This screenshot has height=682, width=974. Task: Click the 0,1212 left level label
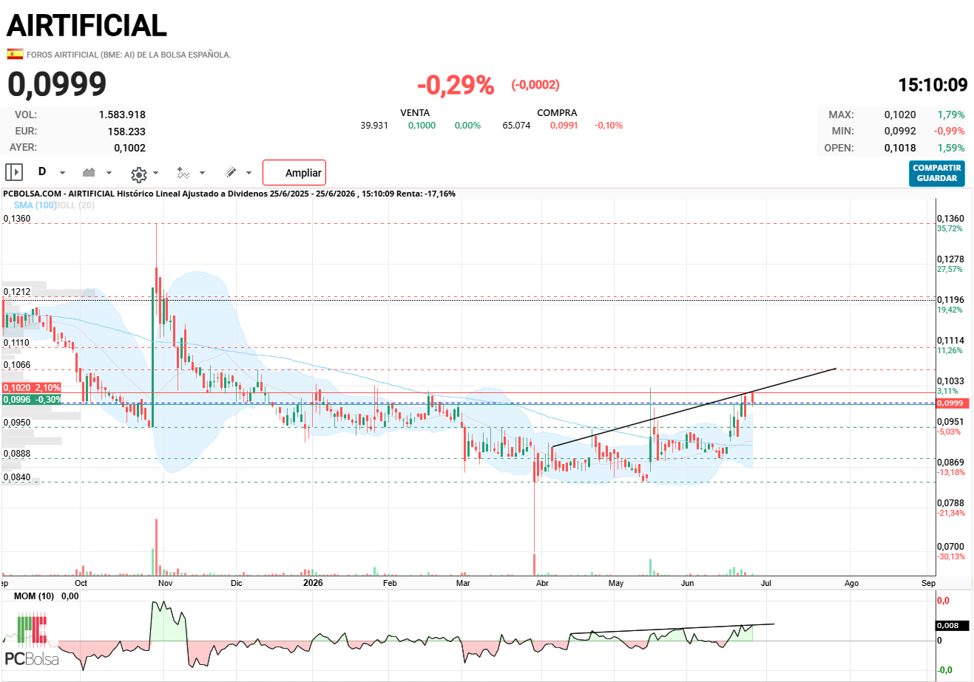17,292
